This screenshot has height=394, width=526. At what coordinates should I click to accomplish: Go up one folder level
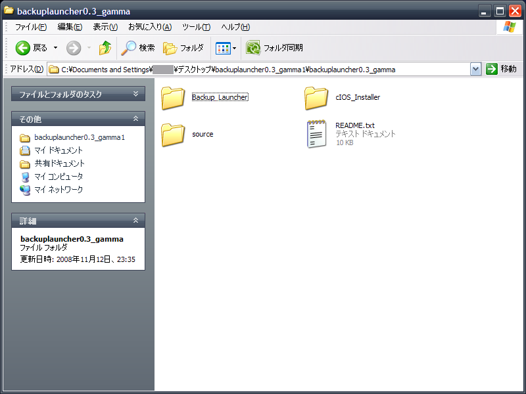pyautogui.click(x=105, y=48)
